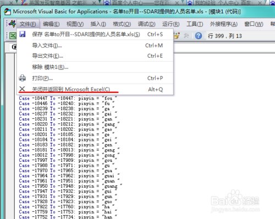Click the code line with pinyin "gou"

point(68,160)
